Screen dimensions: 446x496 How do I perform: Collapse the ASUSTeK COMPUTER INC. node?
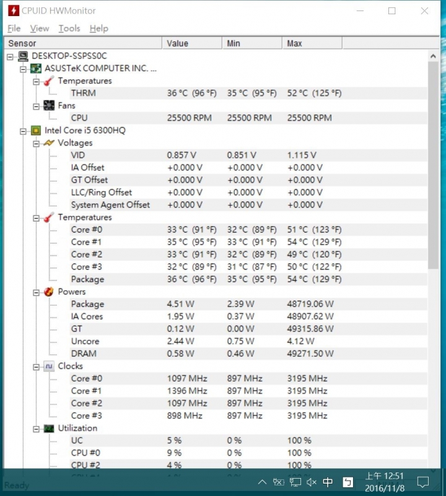(x=23, y=69)
